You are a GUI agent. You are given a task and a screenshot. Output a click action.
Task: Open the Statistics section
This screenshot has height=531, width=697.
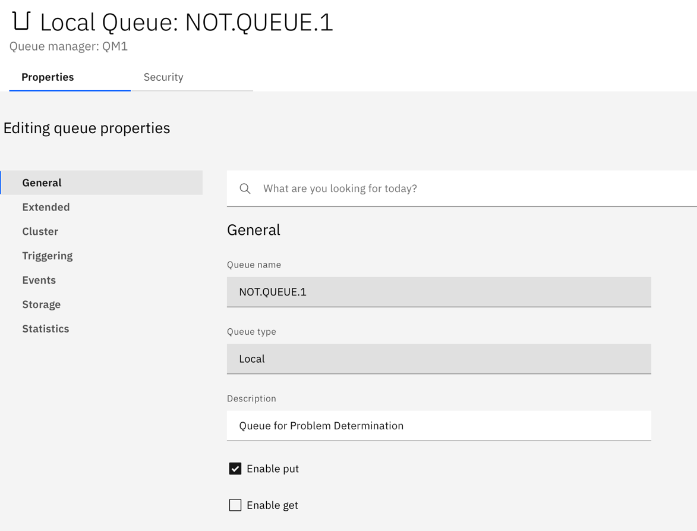coord(46,329)
